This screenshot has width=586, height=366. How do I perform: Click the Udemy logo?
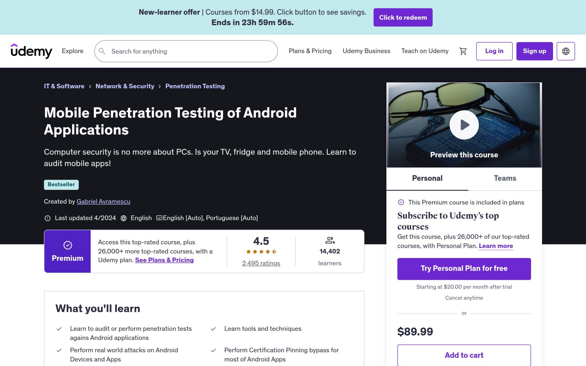[x=31, y=51]
